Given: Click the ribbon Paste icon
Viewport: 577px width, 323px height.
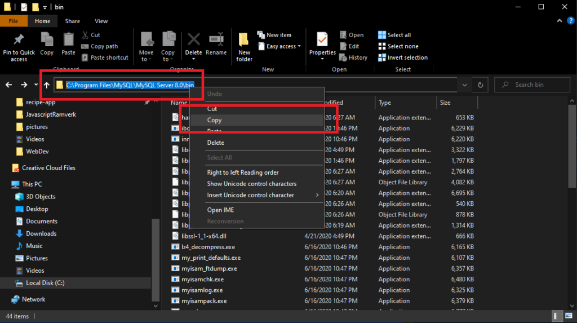Looking at the screenshot, I should 68,44.
